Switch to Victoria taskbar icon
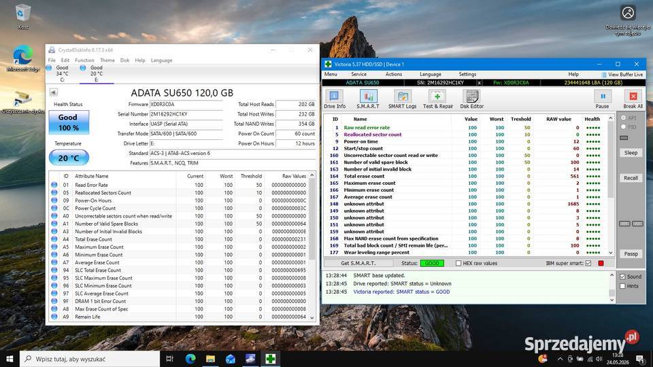Screen dimensions: 653x367 270,359
